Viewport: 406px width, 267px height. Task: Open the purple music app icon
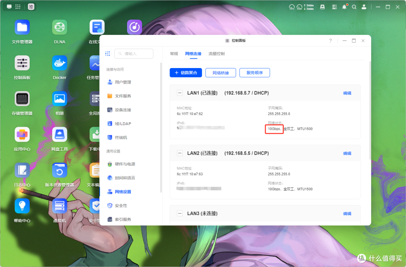coord(134,27)
